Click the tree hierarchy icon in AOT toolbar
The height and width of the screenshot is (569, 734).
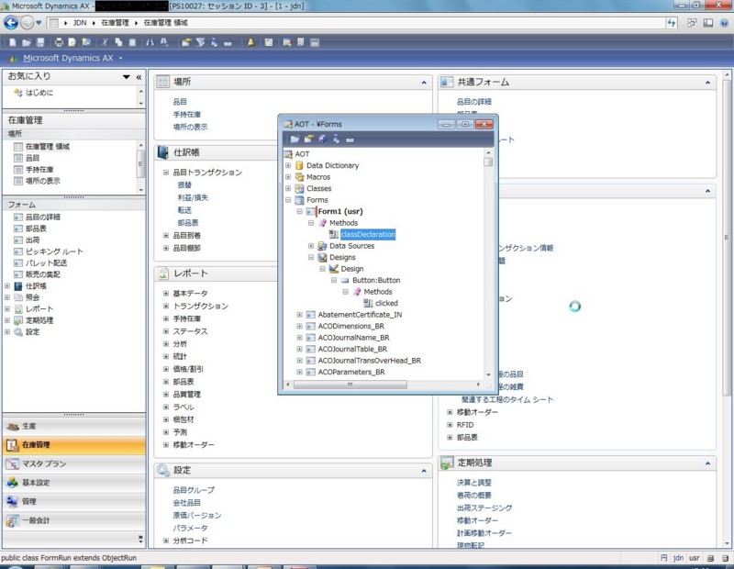pos(337,139)
